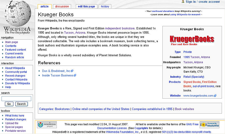225x134 pixels.
Task: Click Sign in / create account link
Action: (202, 2)
